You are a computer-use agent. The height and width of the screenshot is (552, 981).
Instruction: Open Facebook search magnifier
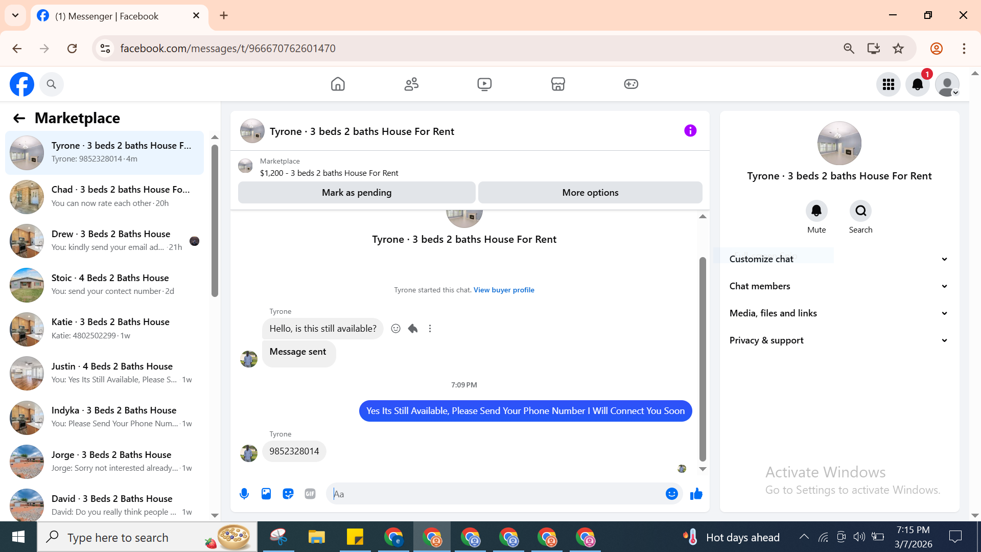pyautogui.click(x=51, y=84)
